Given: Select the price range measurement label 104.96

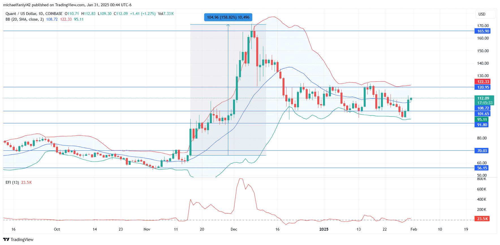Looking at the screenshot, I should 228,17.
